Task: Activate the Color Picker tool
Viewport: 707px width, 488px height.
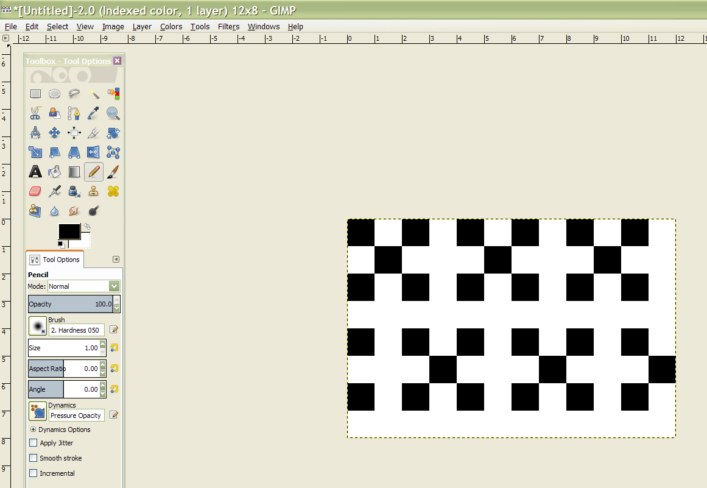Action: point(94,113)
